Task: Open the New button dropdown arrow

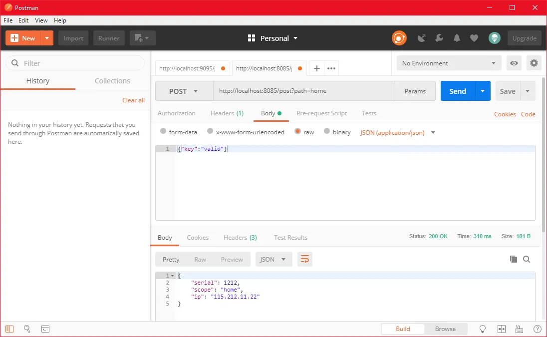Action: tap(47, 38)
